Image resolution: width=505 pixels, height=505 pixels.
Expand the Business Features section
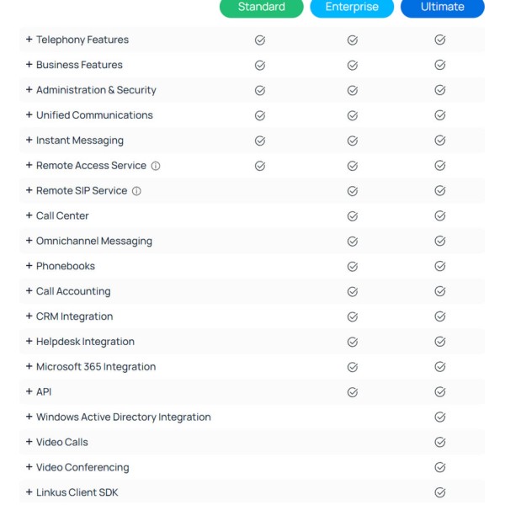pos(29,65)
